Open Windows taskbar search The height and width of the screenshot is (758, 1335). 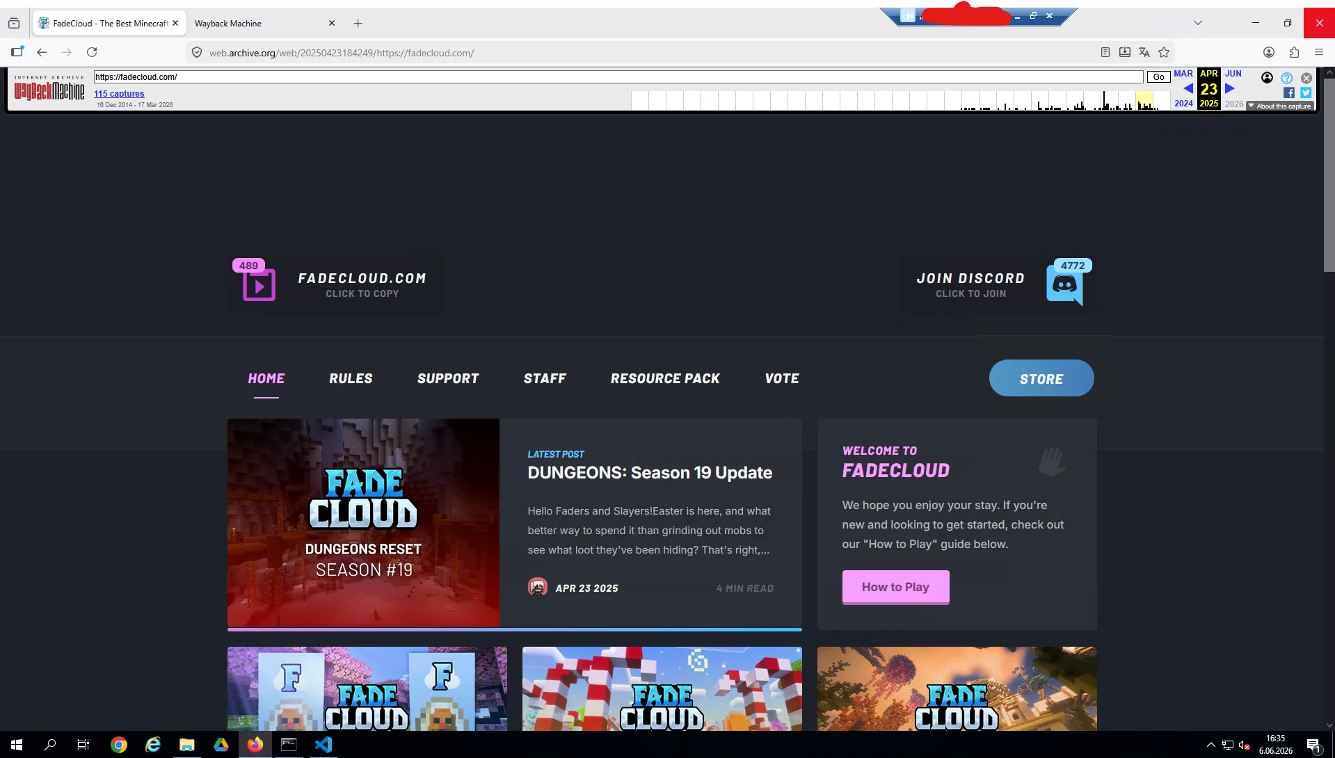50,745
